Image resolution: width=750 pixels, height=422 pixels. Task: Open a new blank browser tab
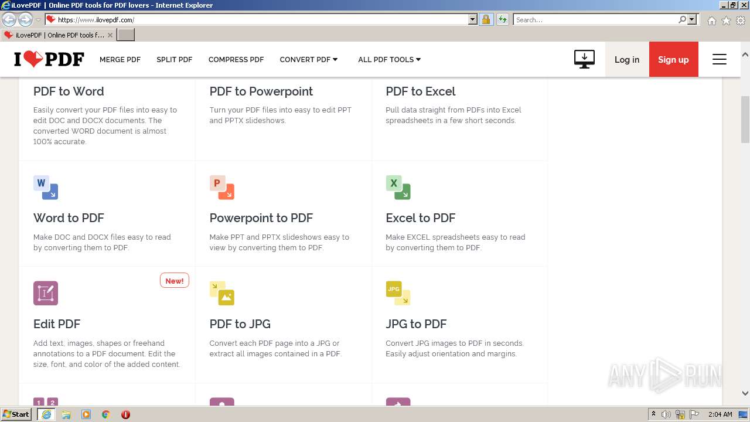(x=126, y=35)
